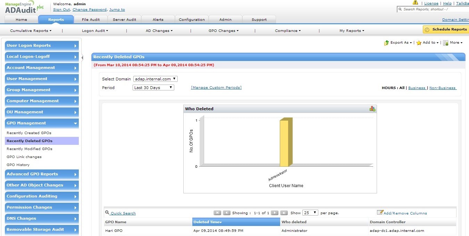Expand Computer Management section
The width and height of the screenshot is (469, 236).
click(42, 101)
